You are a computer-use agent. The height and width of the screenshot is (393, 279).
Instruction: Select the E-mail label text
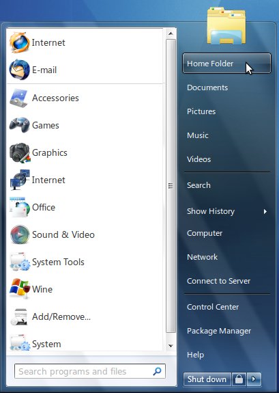point(44,70)
